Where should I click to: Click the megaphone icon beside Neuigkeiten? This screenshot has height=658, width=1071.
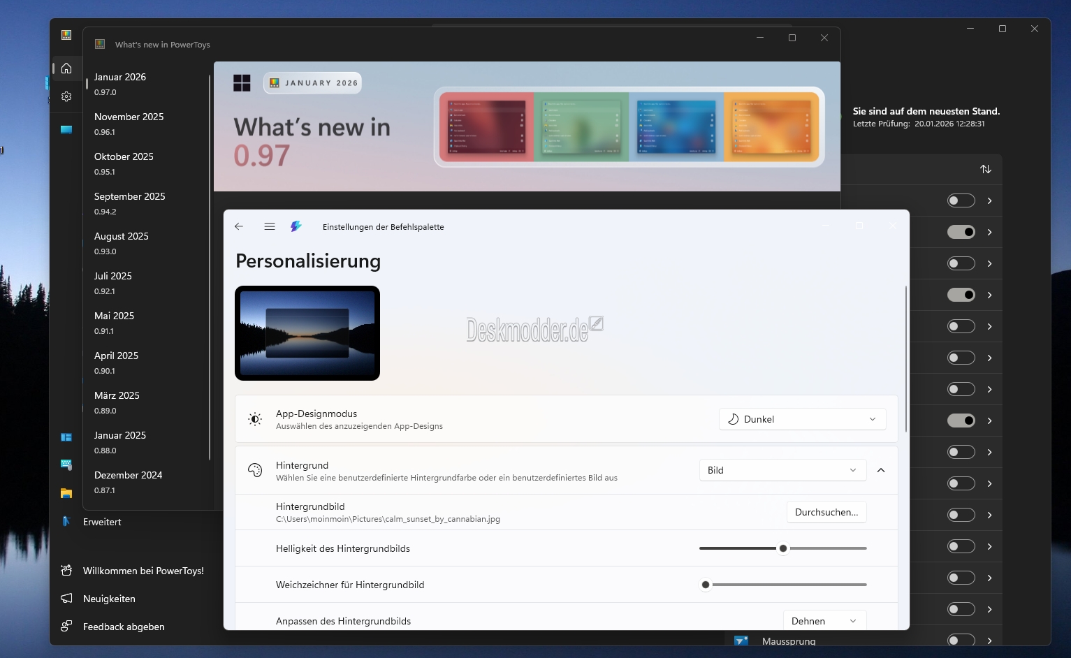66,599
